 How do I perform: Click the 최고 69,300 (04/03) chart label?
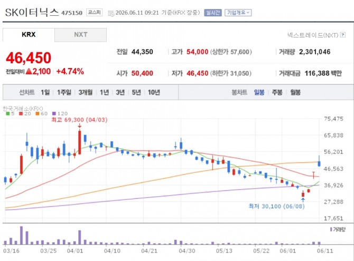[79, 120]
